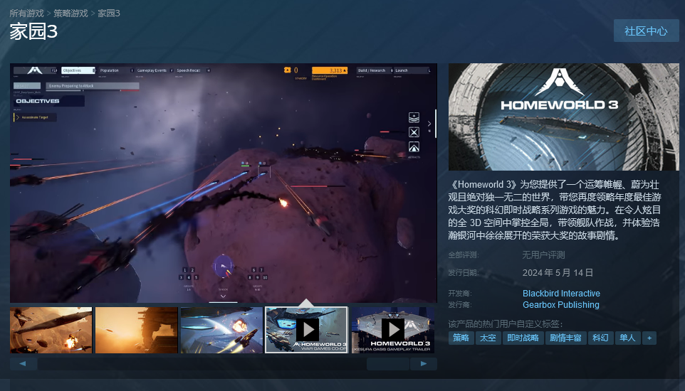Click the crossed-swords icon in the game video

click(414, 132)
